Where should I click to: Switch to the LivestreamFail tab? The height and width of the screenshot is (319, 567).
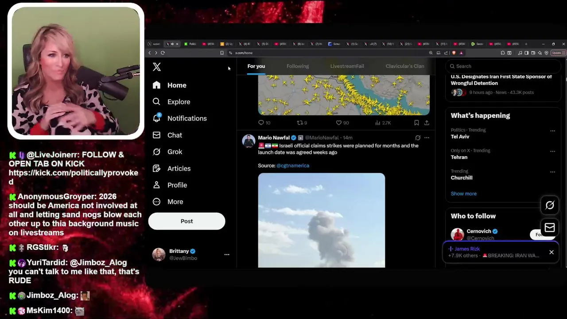tap(347, 66)
